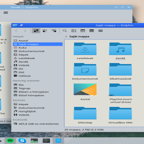This screenshot has width=144, height=144.
Task: Open hamburger menu in Saját mappa window
Action: point(100,31)
